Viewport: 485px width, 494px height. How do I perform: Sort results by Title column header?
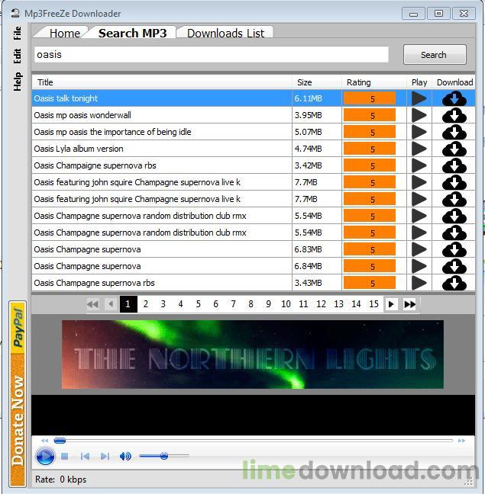pyautogui.click(x=162, y=82)
